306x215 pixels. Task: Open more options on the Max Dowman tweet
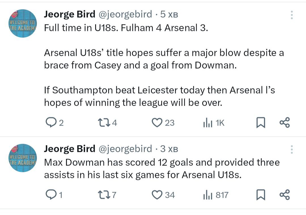pos(292,149)
